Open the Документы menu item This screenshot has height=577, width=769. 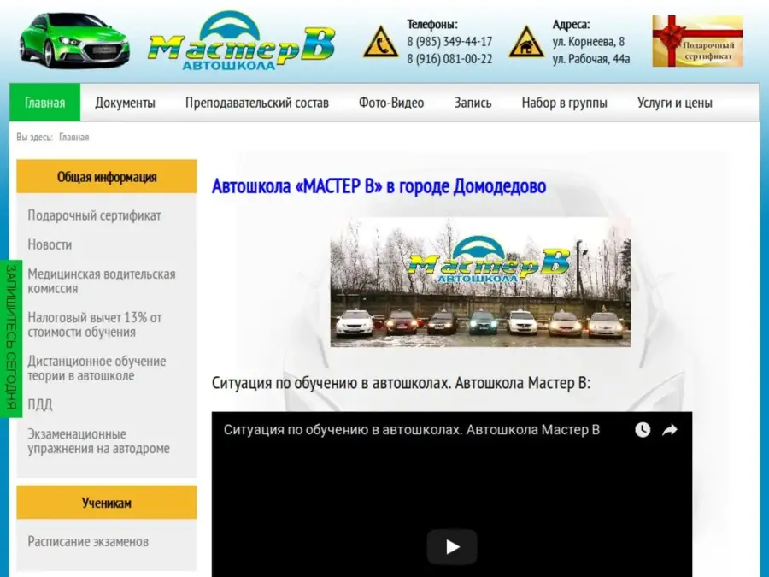coord(125,103)
